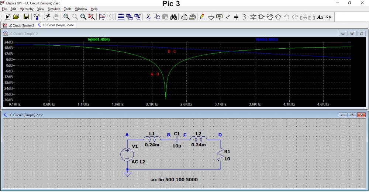The height and width of the screenshot is (192, 369).
Task: Open the File menu
Action: (4, 9)
